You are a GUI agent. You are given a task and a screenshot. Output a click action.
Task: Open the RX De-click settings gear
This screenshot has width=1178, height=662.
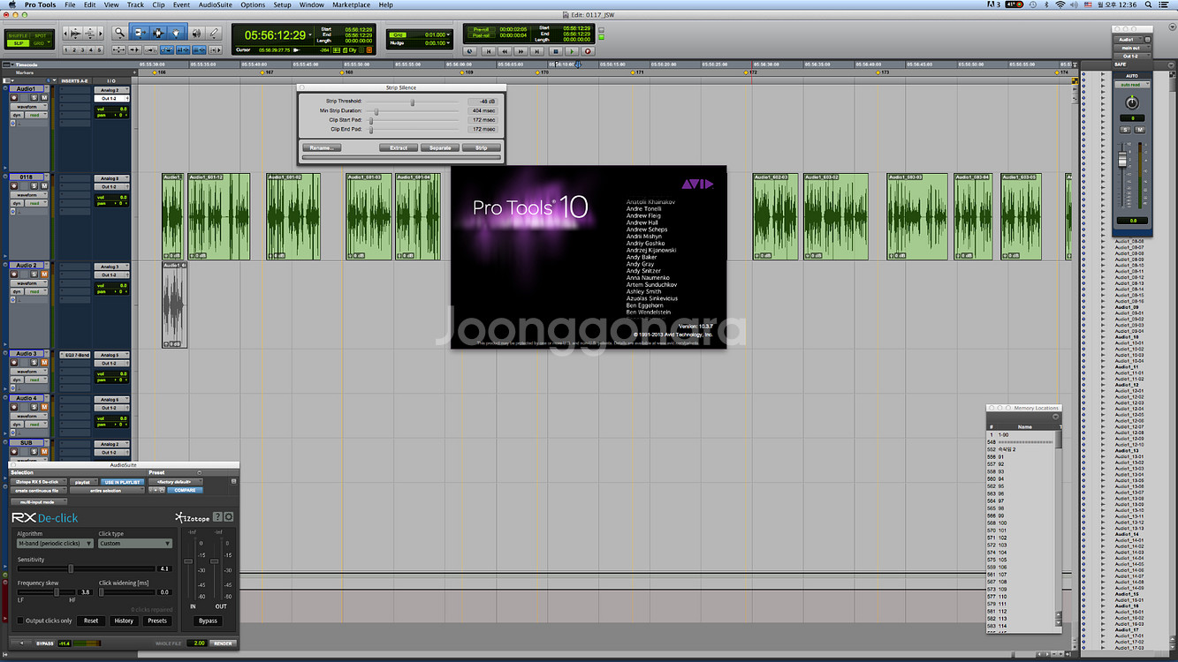point(229,517)
